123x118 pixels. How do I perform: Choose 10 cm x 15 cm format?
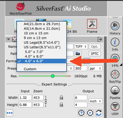pyautogui.click(x=41, y=33)
